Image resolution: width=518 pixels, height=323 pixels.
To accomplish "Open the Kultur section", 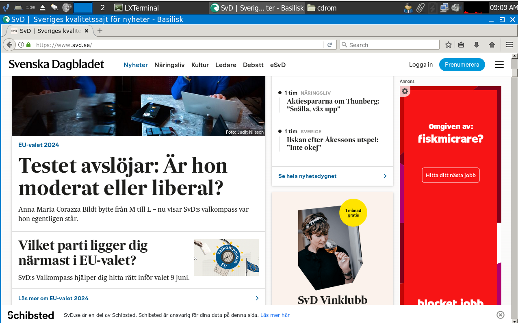I will point(200,65).
